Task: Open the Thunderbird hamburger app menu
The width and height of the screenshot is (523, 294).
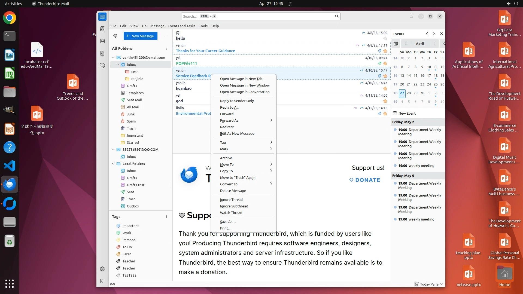Action: point(412,16)
